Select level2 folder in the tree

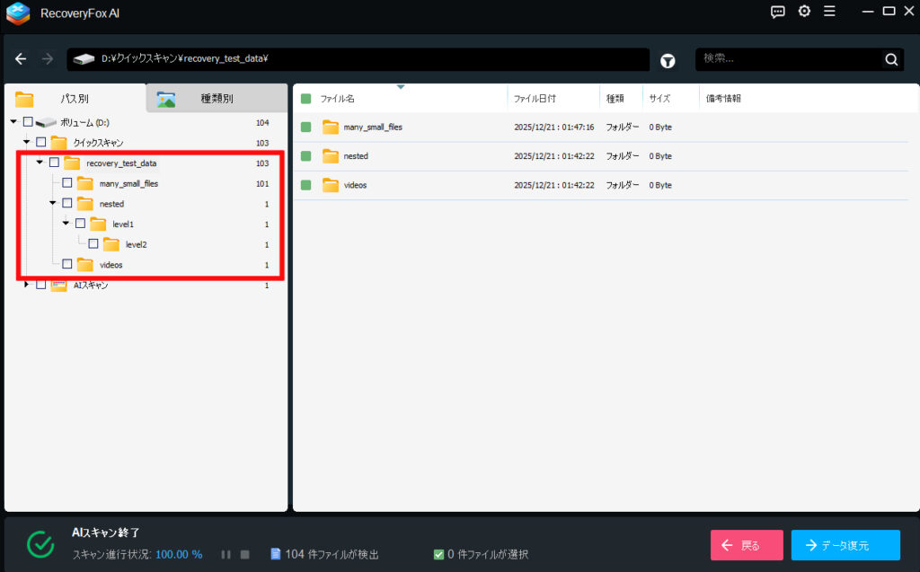pos(136,244)
